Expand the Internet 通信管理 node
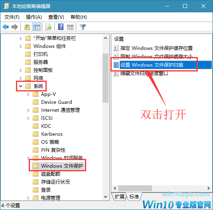 point(28,110)
